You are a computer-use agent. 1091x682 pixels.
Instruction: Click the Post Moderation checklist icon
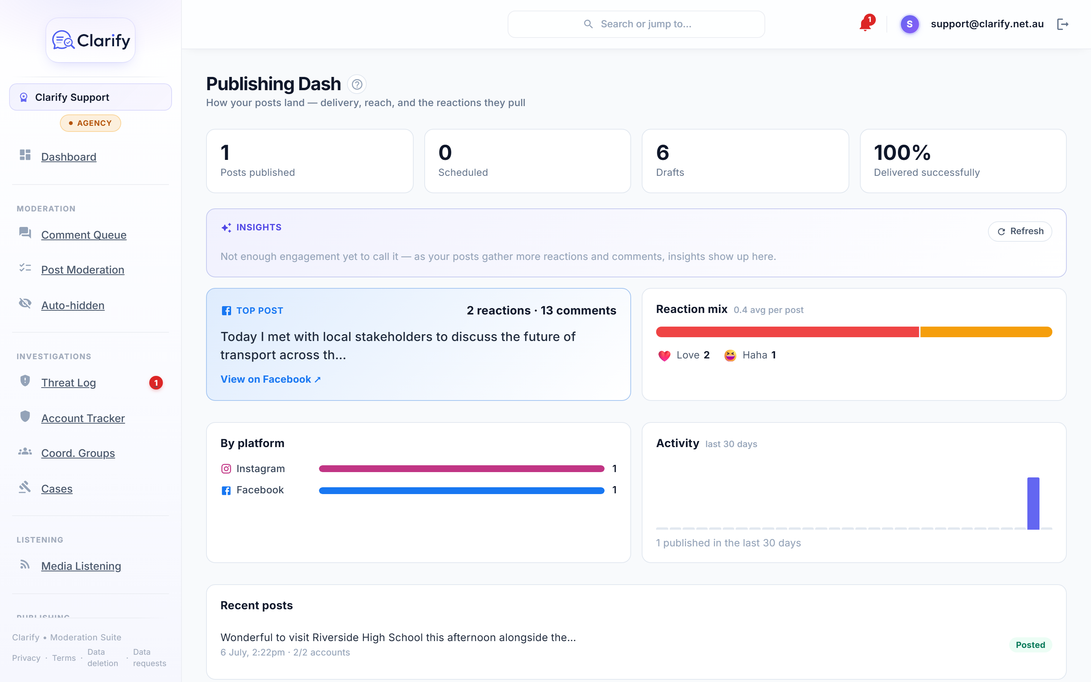[x=25, y=268]
